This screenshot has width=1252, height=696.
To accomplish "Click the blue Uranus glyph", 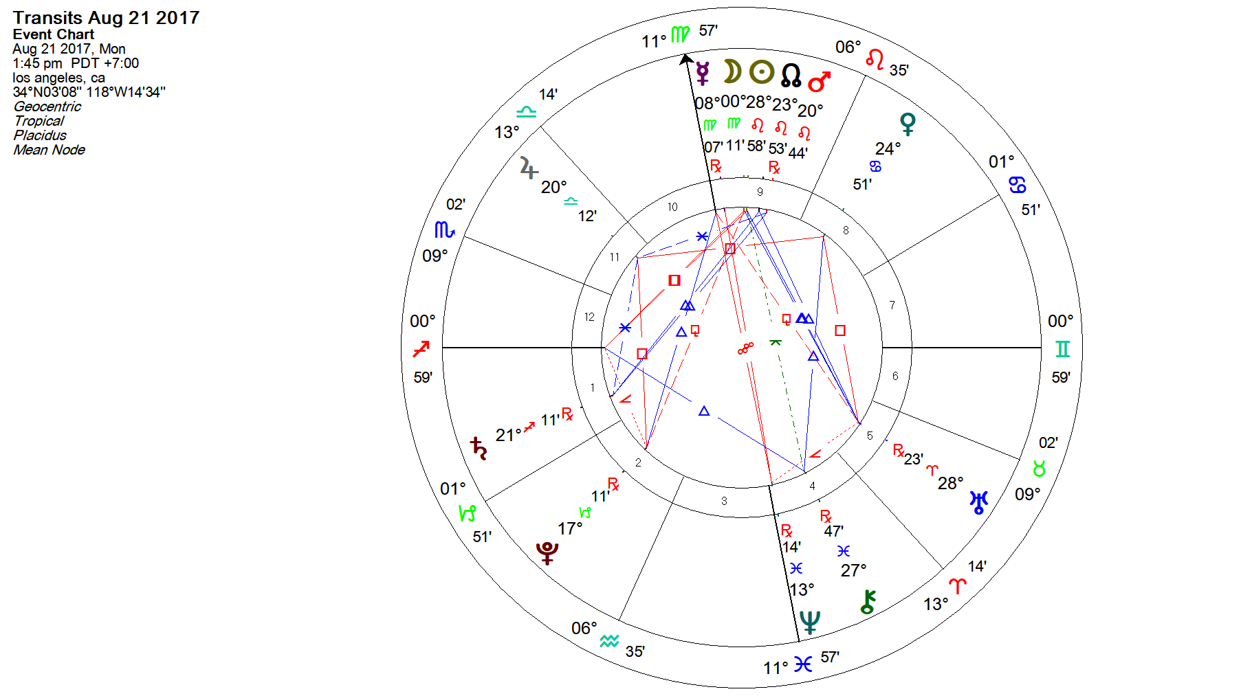I will [978, 502].
